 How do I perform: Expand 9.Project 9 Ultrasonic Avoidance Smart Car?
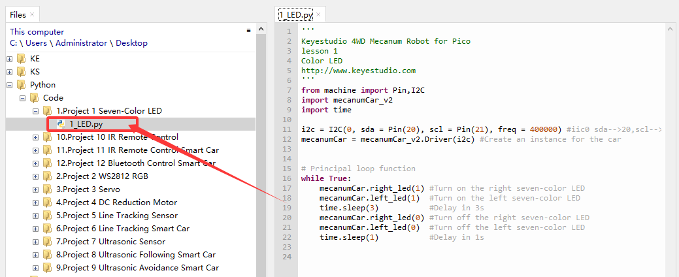point(35,268)
